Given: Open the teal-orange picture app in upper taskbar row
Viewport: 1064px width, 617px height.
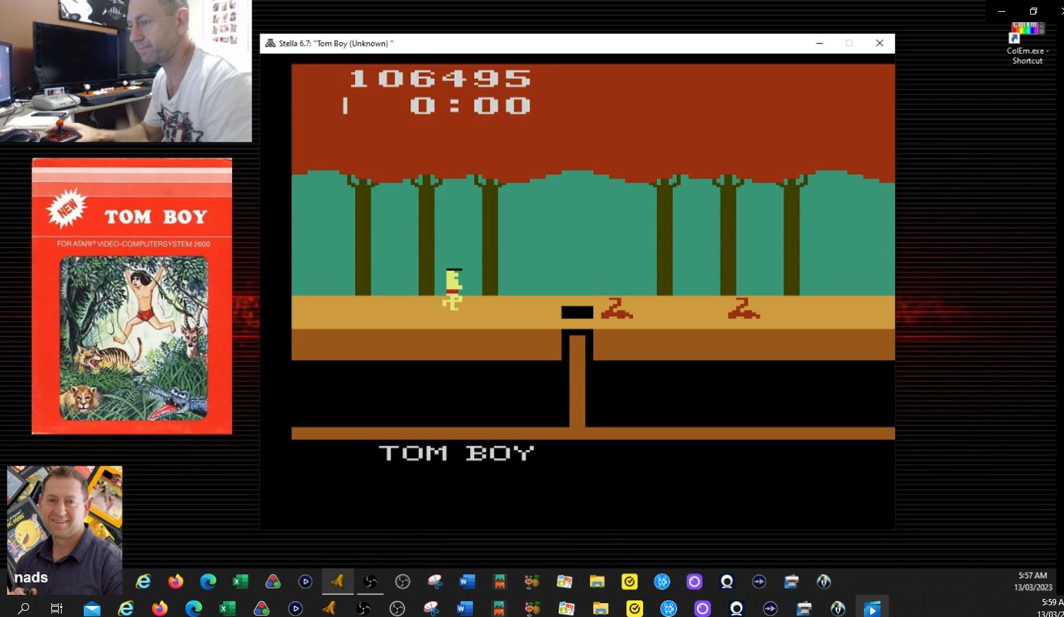Looking at the screenshot, I should point(500,582).
